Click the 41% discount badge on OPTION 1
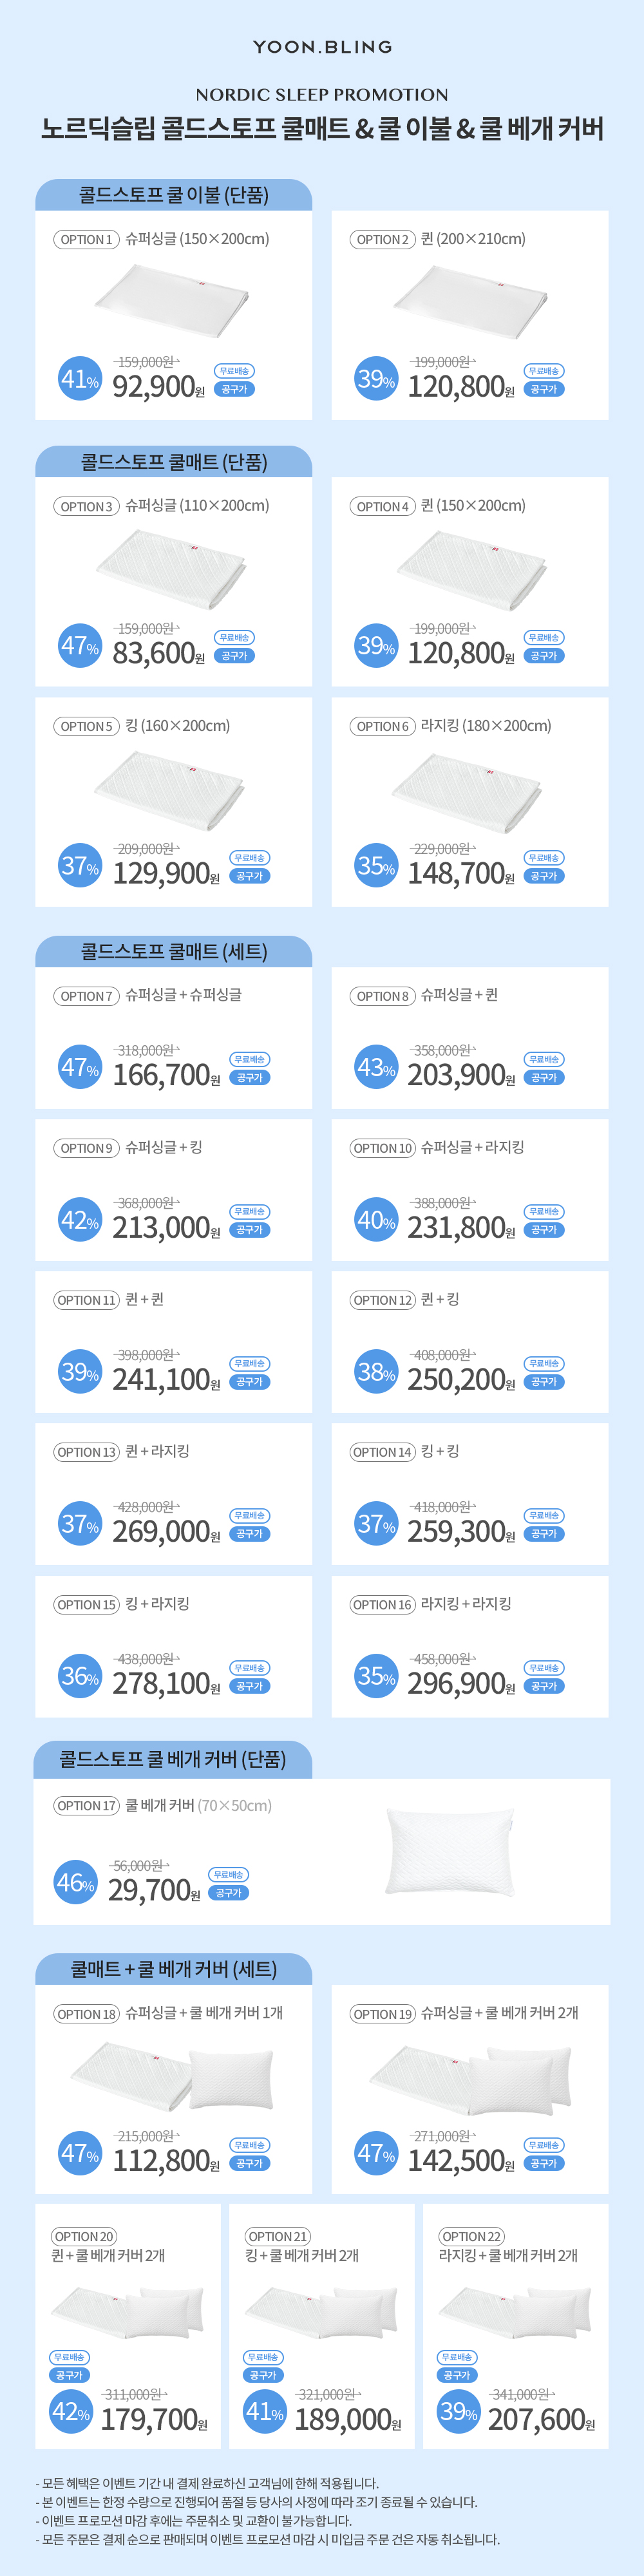This screenshot has height=2576, width=644. pos(80,379)
